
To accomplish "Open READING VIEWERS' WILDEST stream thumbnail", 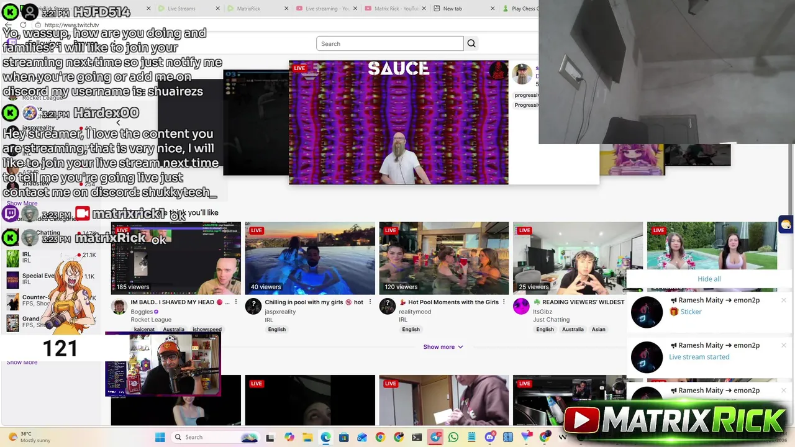I will (x=578, y=258).
